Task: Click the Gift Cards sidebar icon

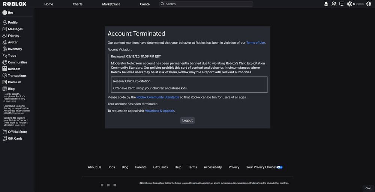Action: click(x=4, y=139)
